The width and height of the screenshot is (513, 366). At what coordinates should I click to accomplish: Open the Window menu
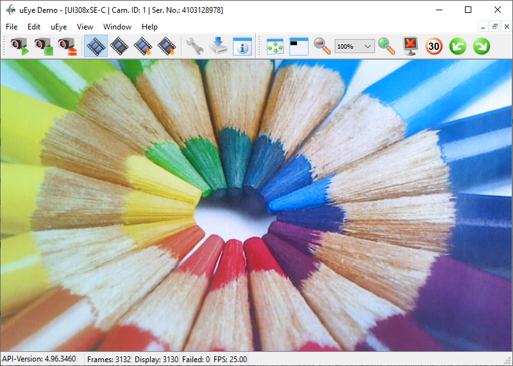[x=117, y=27]
